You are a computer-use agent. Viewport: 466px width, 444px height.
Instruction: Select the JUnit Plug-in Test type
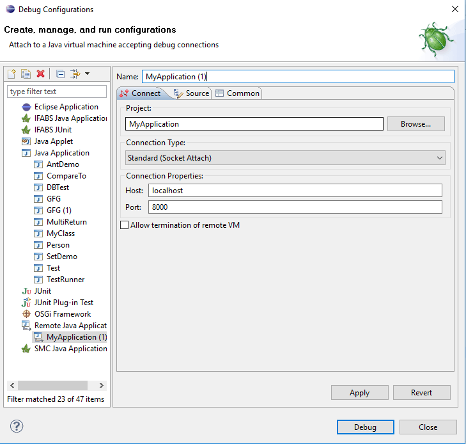pyautogui.click(x=63, y=303)
